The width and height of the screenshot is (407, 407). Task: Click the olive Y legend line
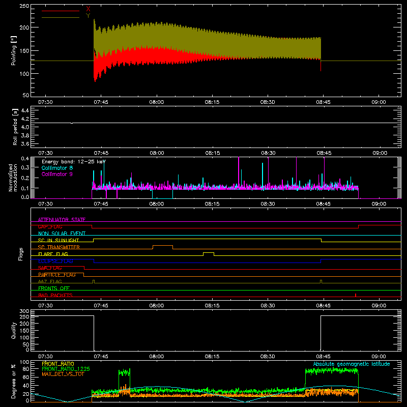(x=61, y=17)
